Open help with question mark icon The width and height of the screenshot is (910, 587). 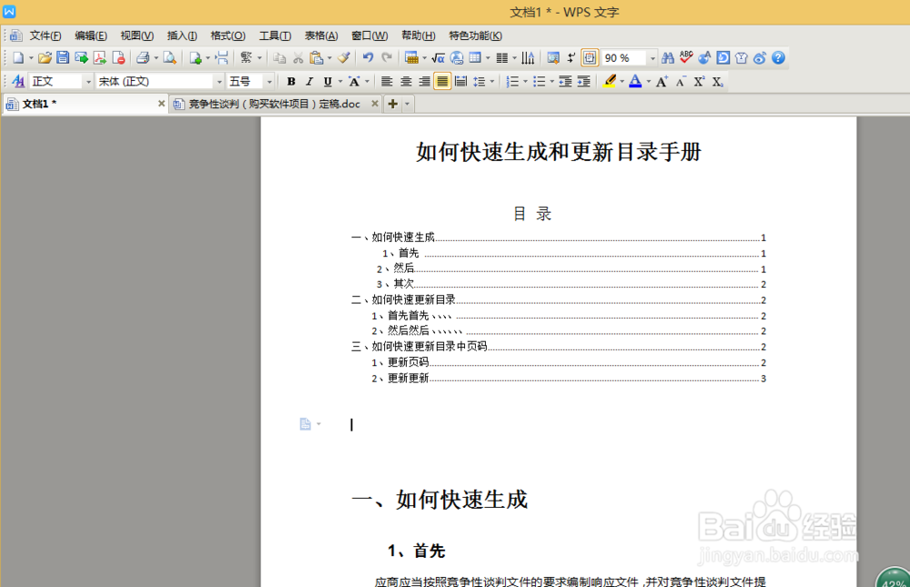tap(778, 57)
